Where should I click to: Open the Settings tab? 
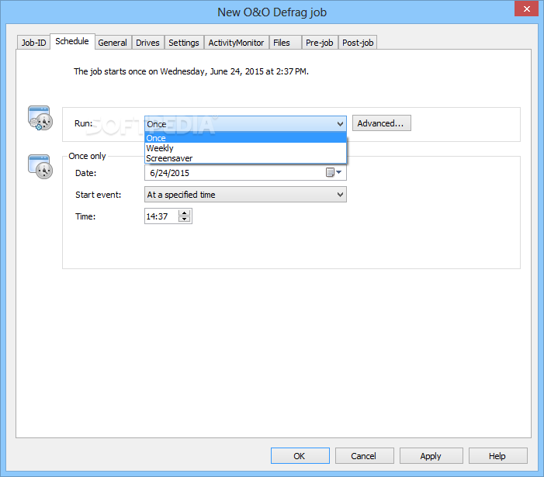point(184,43)
